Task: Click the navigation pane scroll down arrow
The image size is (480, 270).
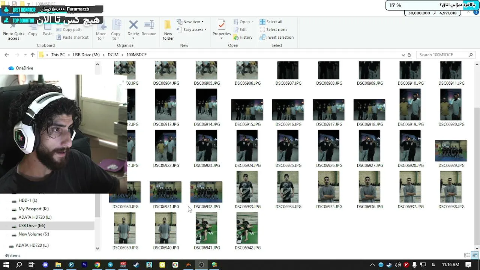Action: (x=97, y=248)
